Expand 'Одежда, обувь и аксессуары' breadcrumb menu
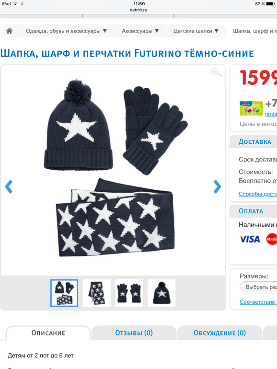 [67, 31]
